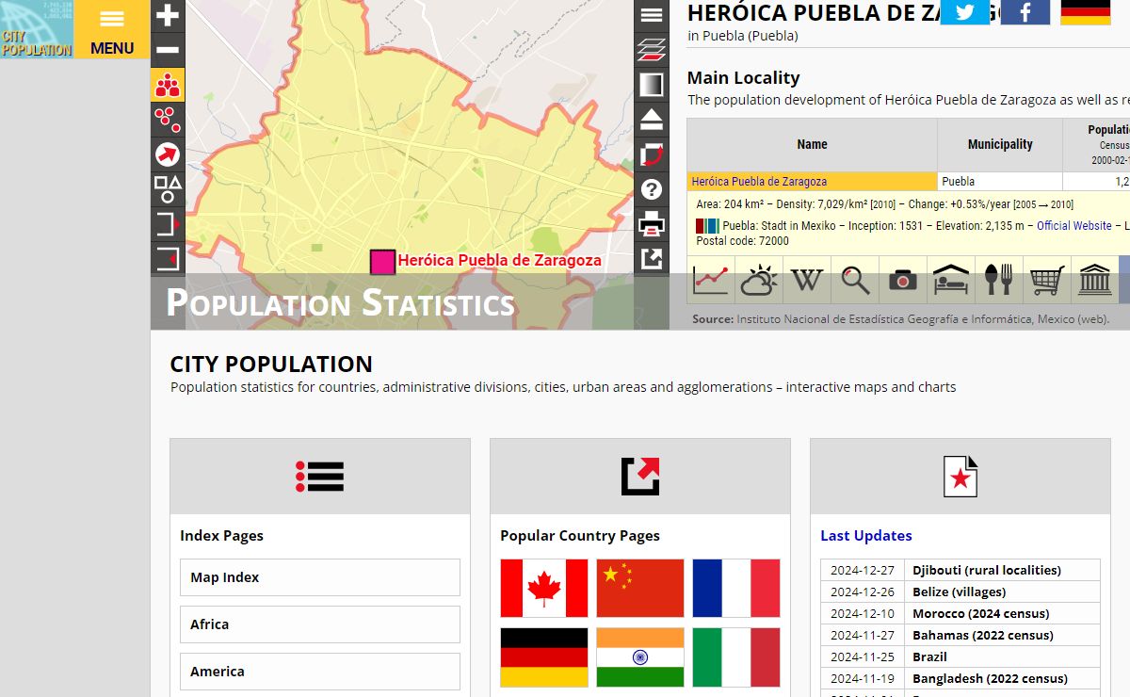Click the Index Pages list icon

pyautogui.click(x=320, y=477)
